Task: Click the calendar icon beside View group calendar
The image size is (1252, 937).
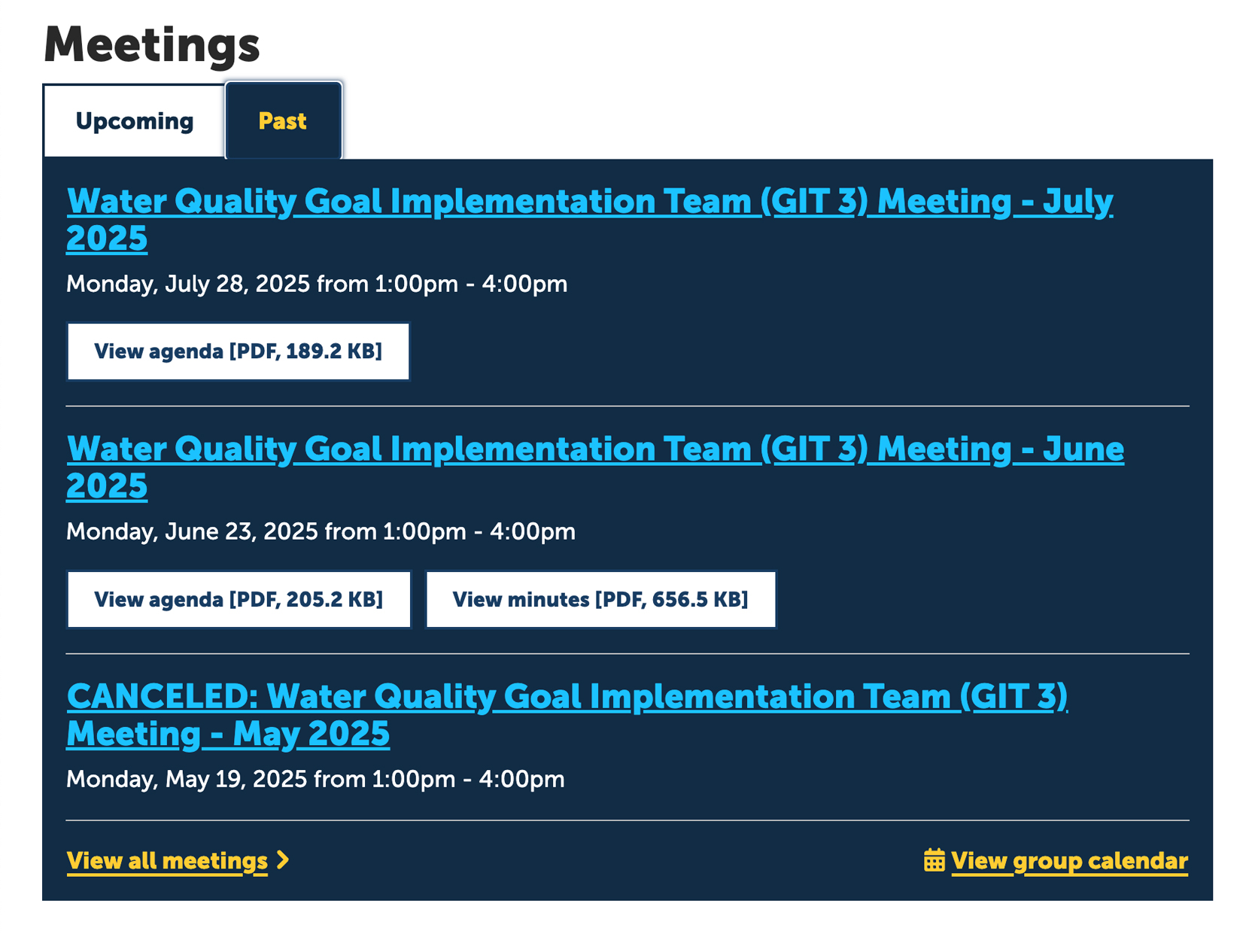Action: tap(935, 860)
